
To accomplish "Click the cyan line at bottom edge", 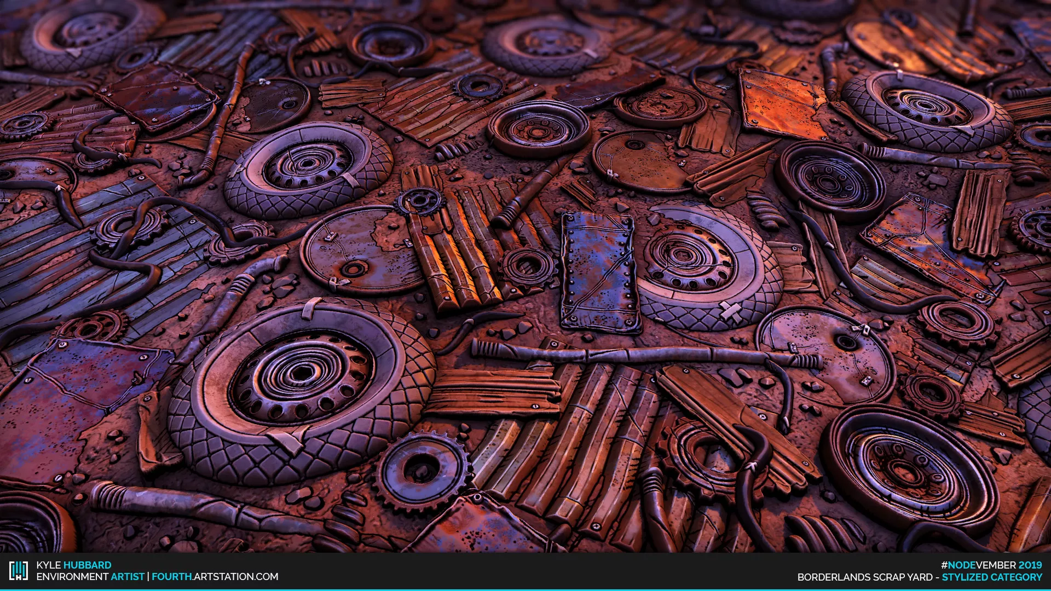I will point(525,589).
